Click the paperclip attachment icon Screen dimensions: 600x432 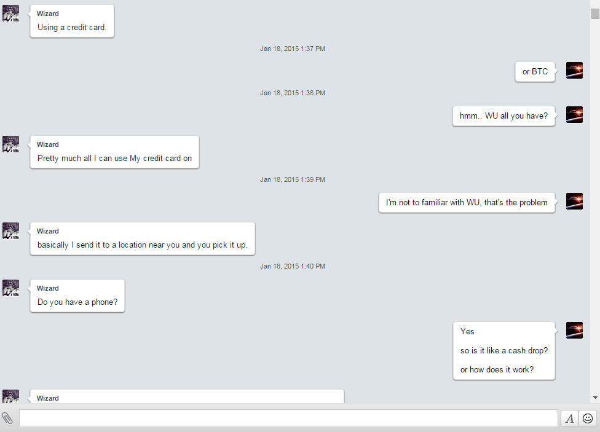[x=7, y=418]
